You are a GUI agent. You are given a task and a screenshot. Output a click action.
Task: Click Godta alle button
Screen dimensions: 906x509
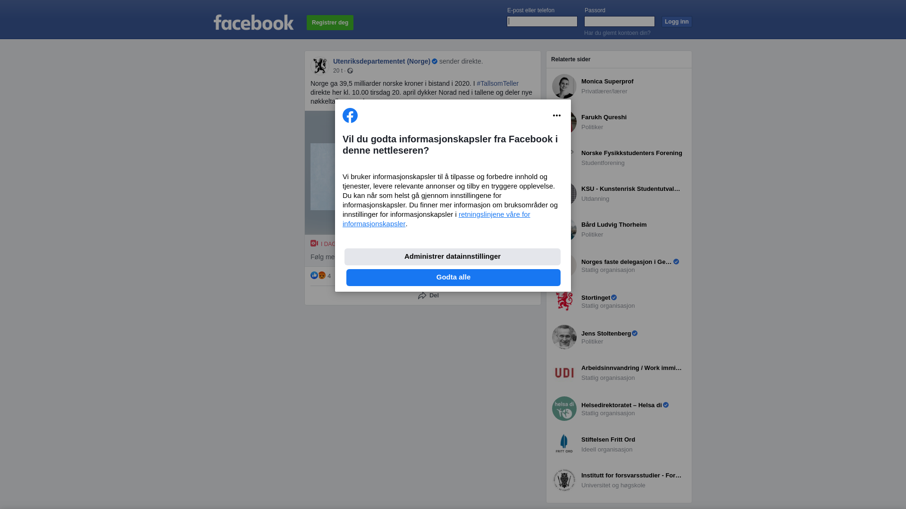pyautogui.click(x=453, y=278)
